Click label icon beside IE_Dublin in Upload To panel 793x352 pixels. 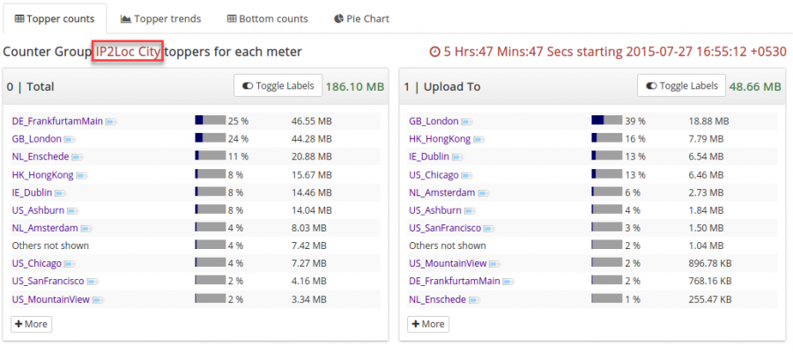pos(456,158)
